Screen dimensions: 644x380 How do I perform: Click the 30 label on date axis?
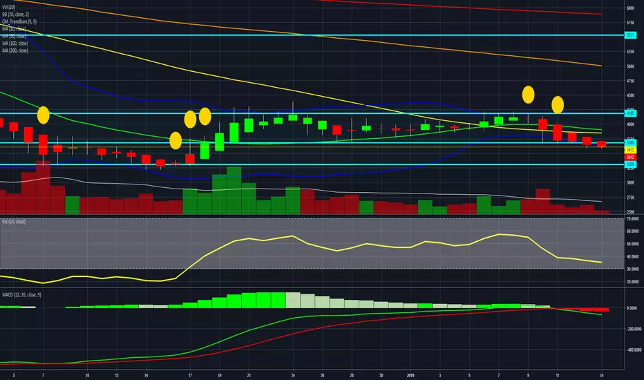coord(381,375)
